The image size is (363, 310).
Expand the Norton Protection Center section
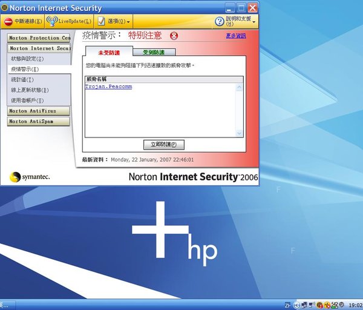[x=39, y=38]
